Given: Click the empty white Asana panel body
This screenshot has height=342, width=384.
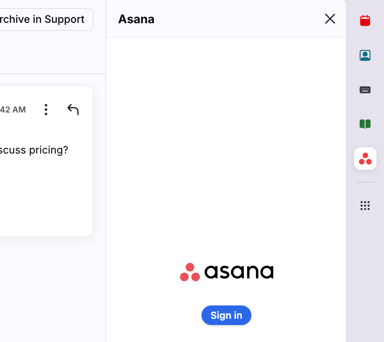Looking at the screenshot, I should point(226,145).
